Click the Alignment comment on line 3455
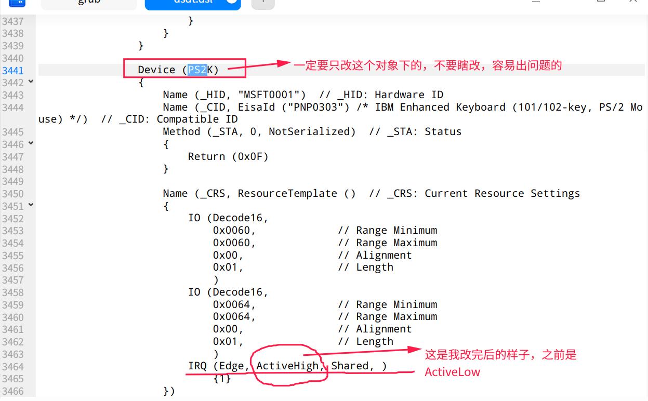The height and width of the screenshot is (401, 648). coord(375,255)
